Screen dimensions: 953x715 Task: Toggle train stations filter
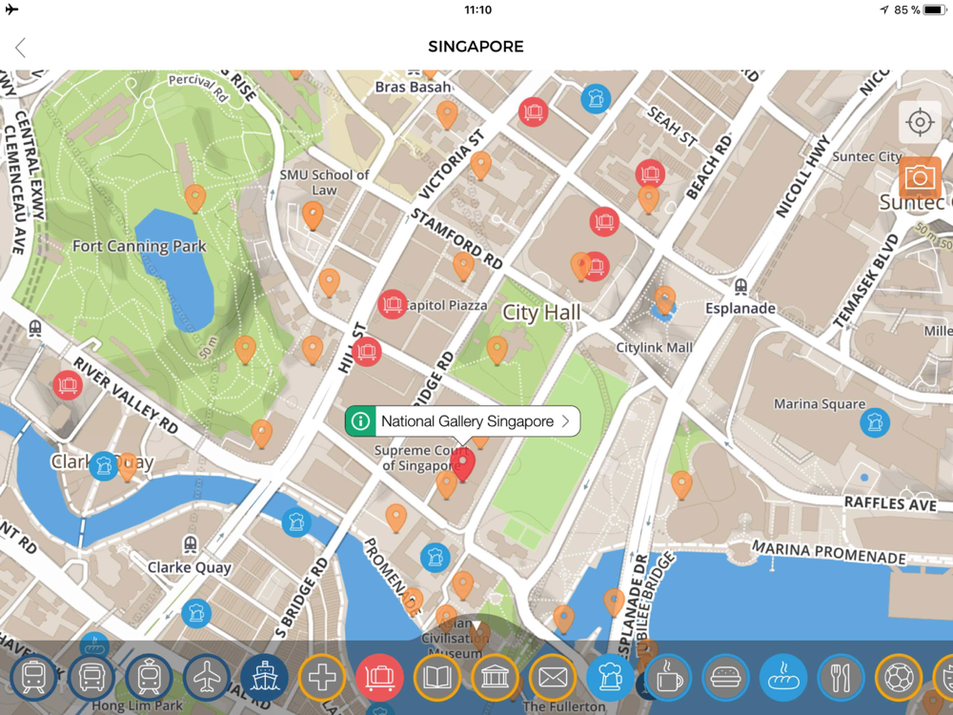pos(33,677)
